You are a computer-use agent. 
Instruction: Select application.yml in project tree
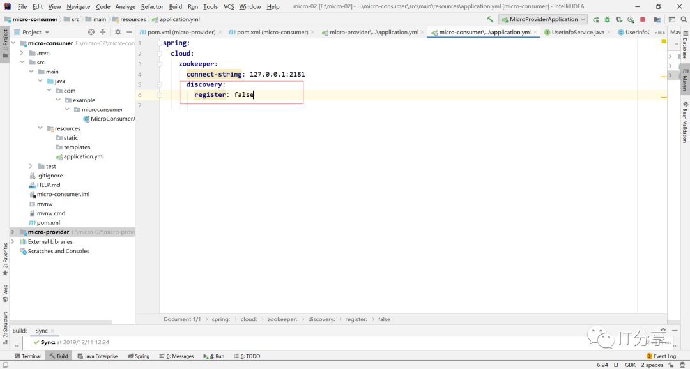coord(84,156)
